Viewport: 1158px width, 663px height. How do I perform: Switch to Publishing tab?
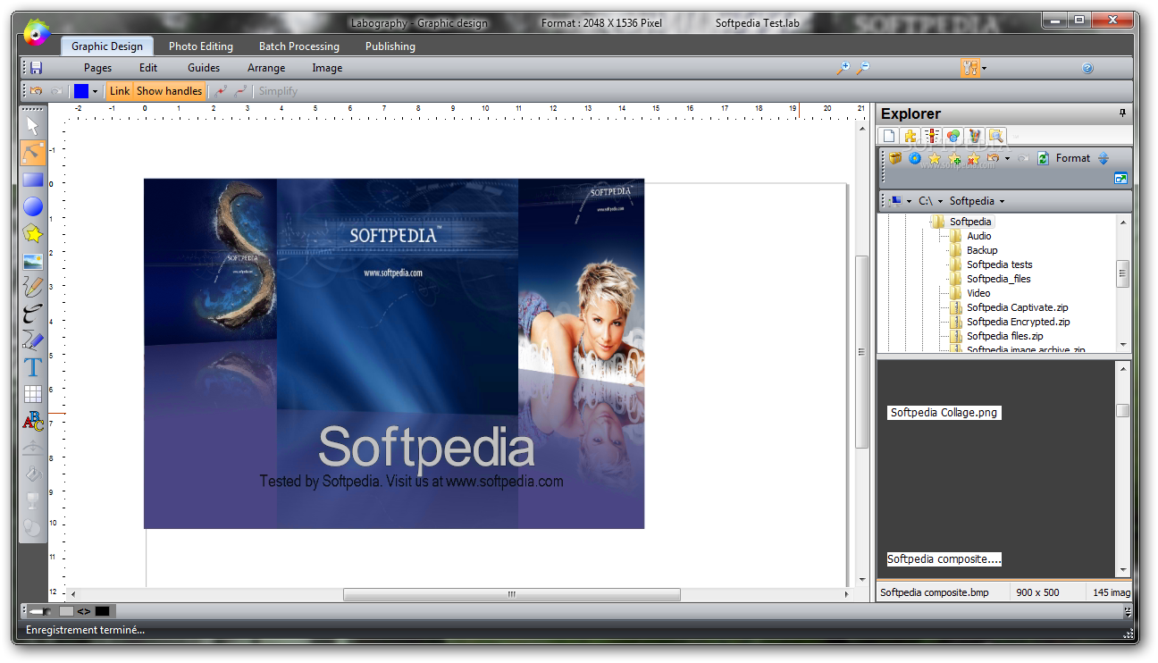coord(390,46)
